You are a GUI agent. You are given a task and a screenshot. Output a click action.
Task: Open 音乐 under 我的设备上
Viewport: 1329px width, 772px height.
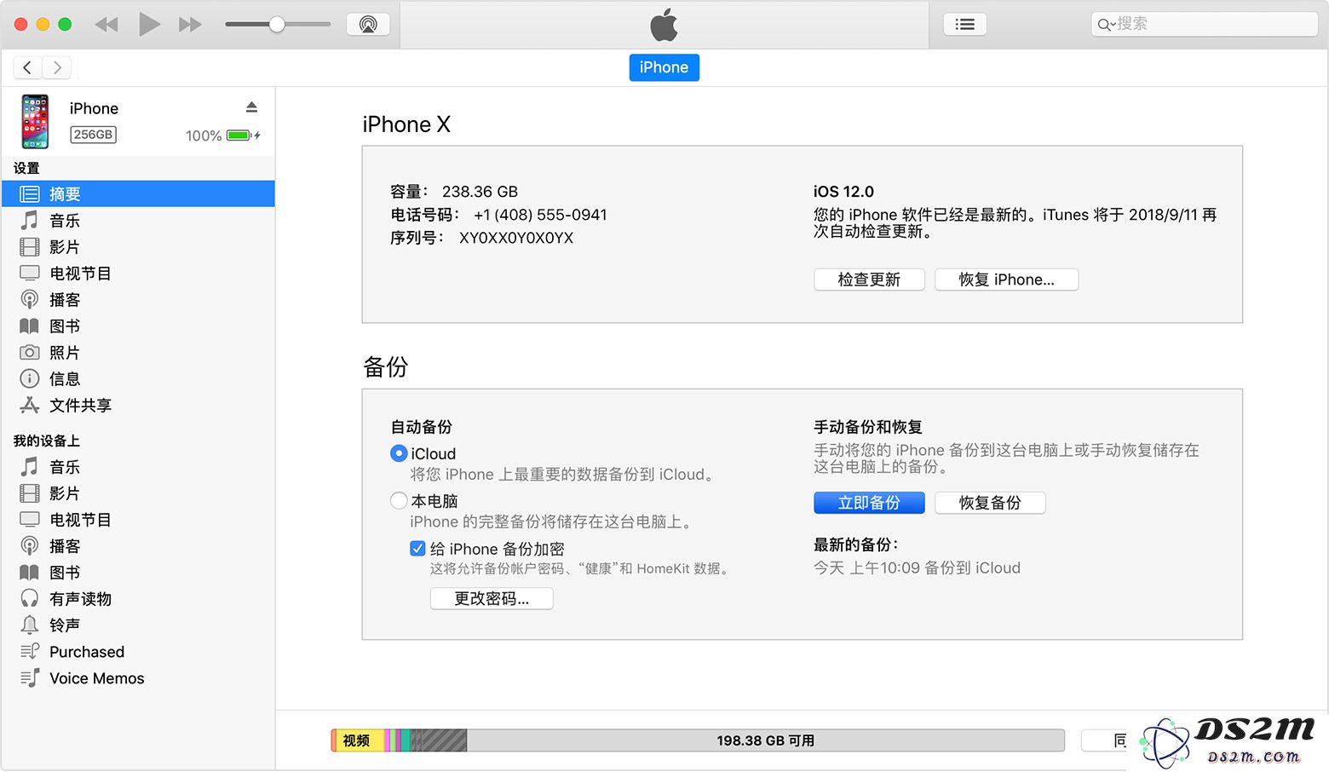pos(138,467)
